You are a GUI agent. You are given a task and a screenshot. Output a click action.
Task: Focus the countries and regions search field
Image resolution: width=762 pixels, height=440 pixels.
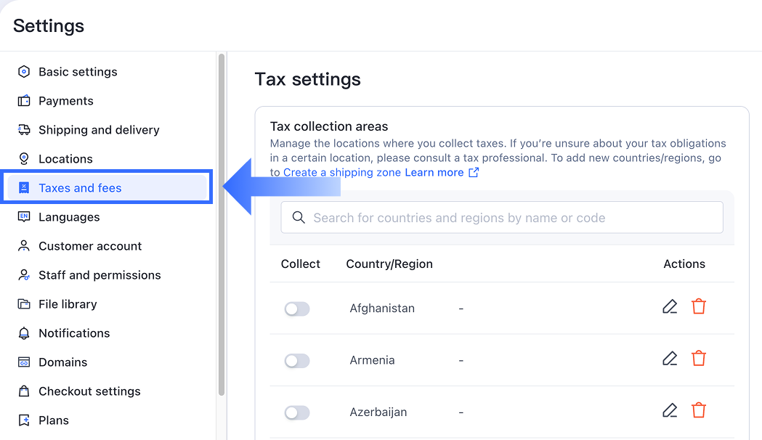tap(508, 218)
